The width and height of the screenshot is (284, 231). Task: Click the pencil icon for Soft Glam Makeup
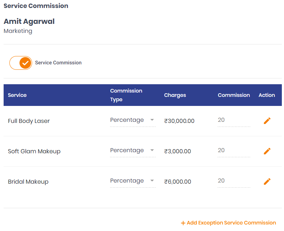coord(267,151)
